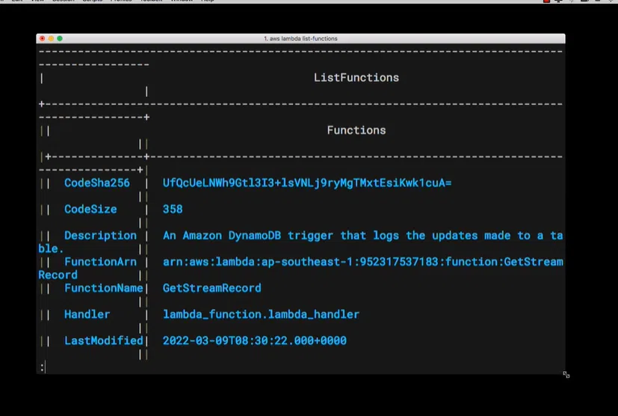Select the CodeSize field label
Image resolution: width=618 pixels, height=416 pixels.
[x=90, y=209]
